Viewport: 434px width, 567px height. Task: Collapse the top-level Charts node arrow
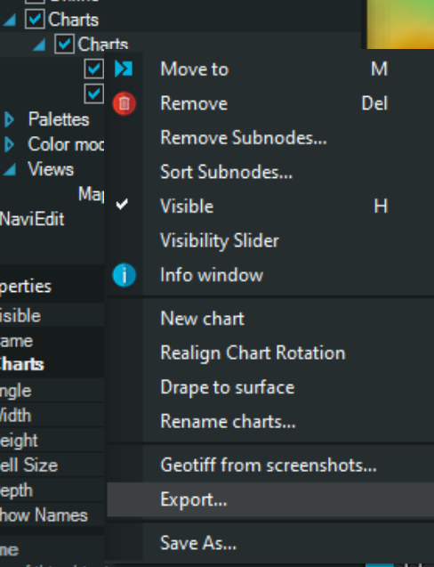click(x=10, y=20)
